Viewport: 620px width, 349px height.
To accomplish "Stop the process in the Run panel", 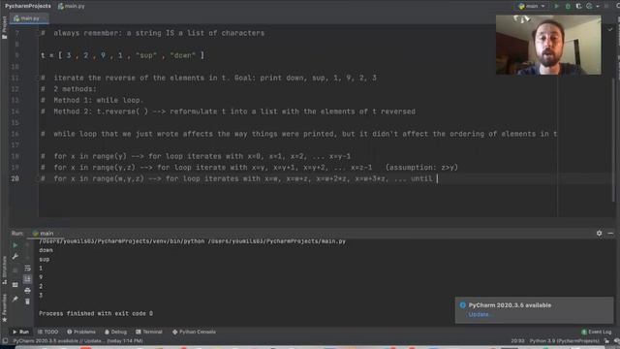I will 15,270.
